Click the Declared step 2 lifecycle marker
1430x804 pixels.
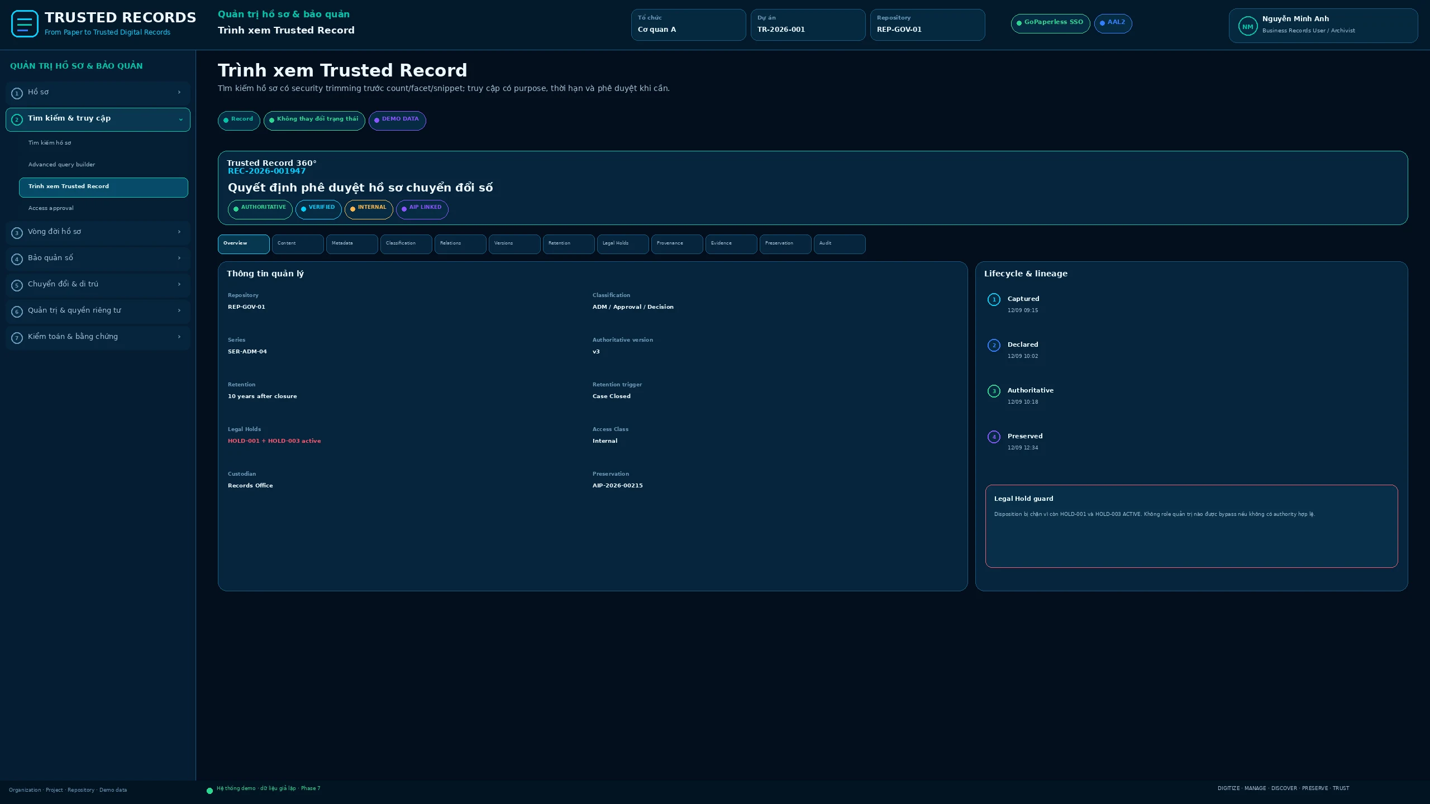point(994,345)
